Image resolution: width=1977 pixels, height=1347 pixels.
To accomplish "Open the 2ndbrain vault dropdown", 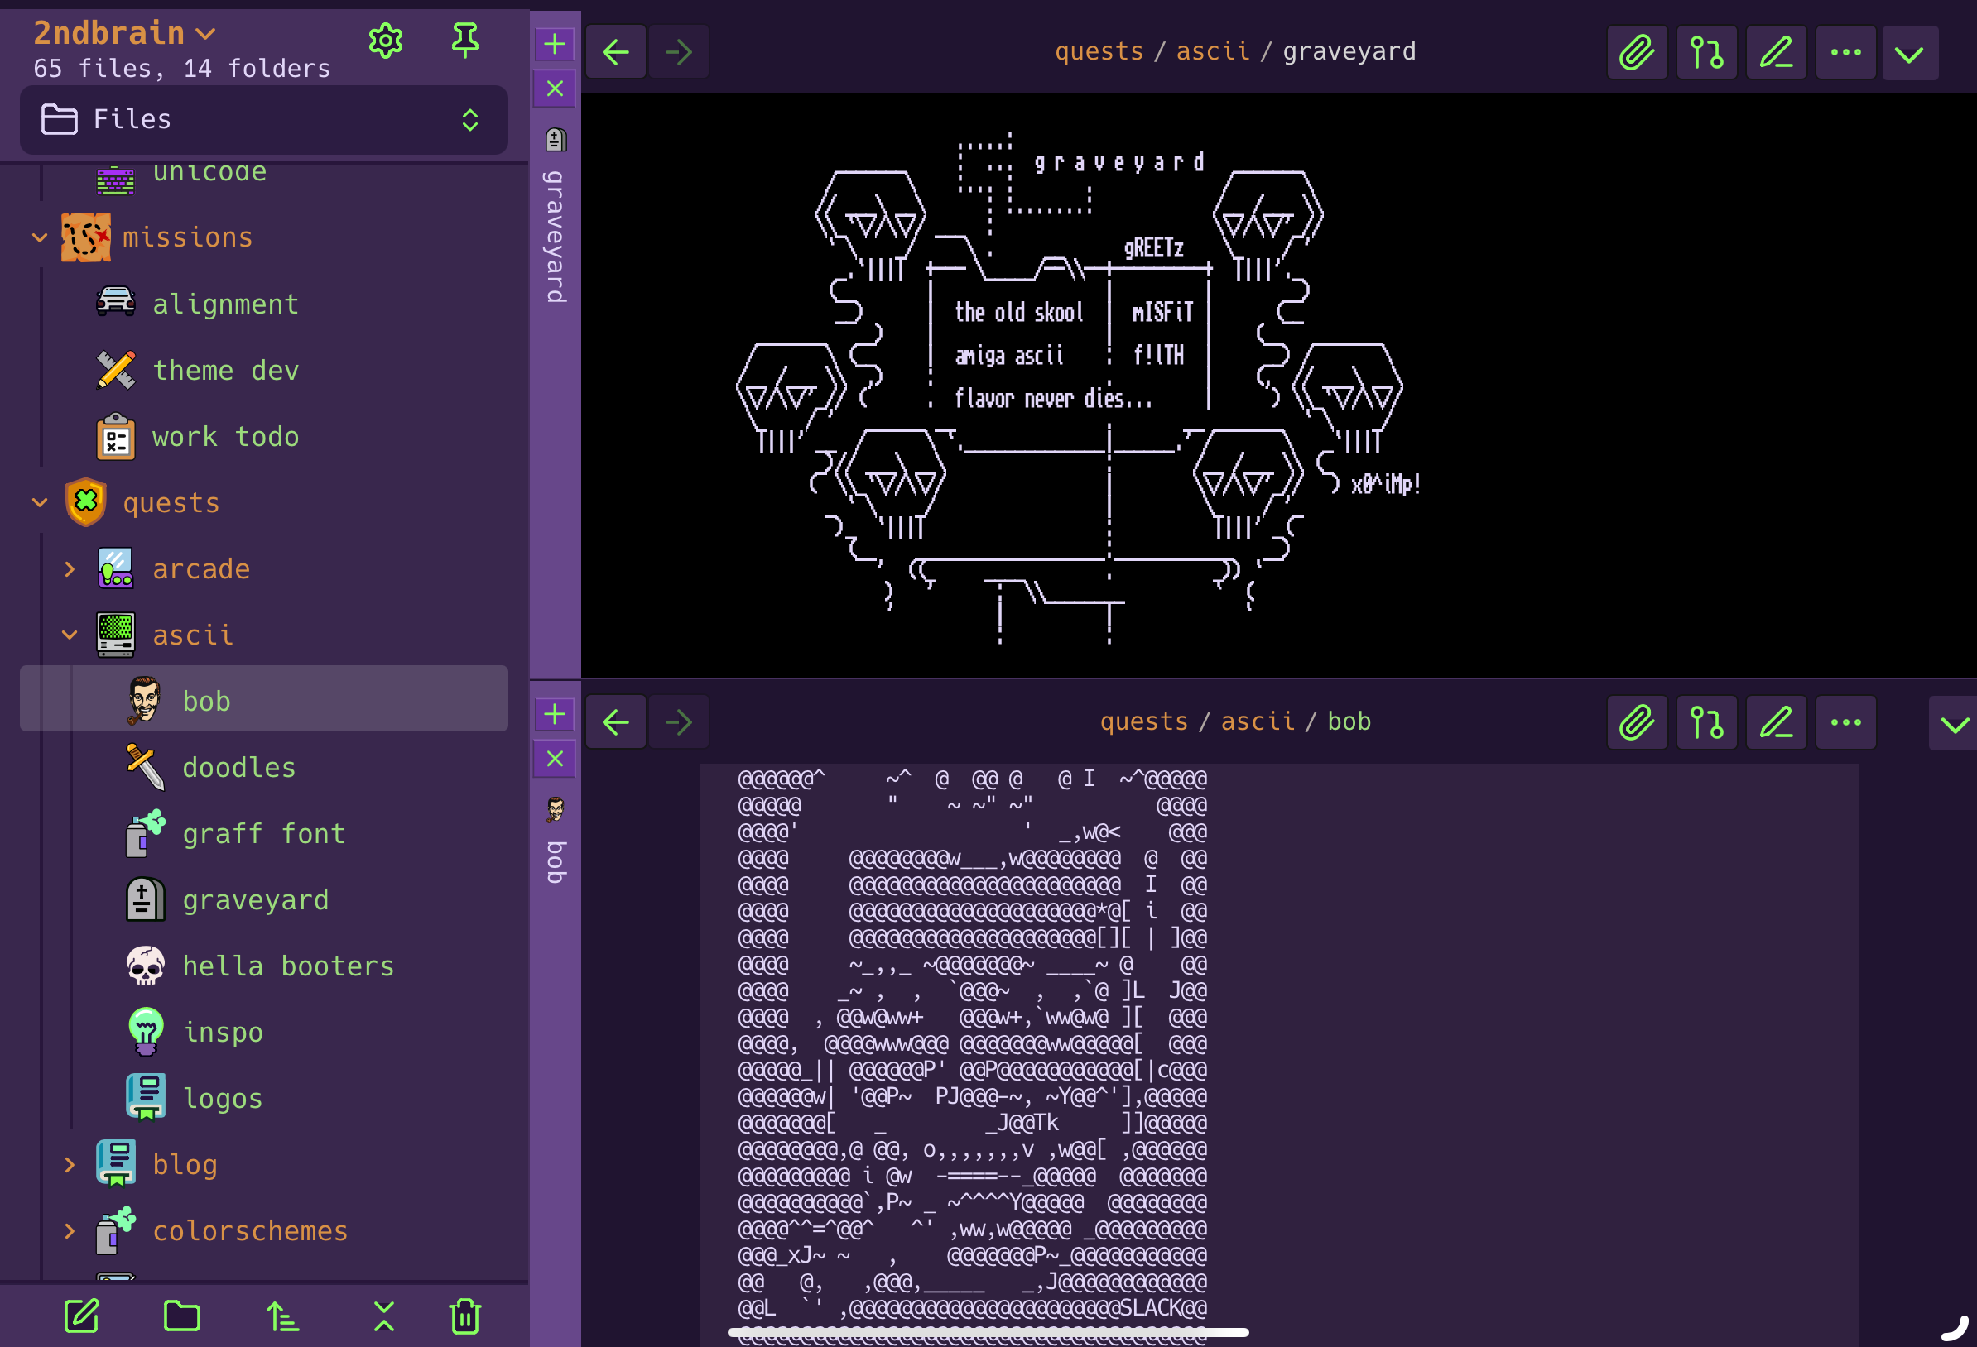I will 123,34.
